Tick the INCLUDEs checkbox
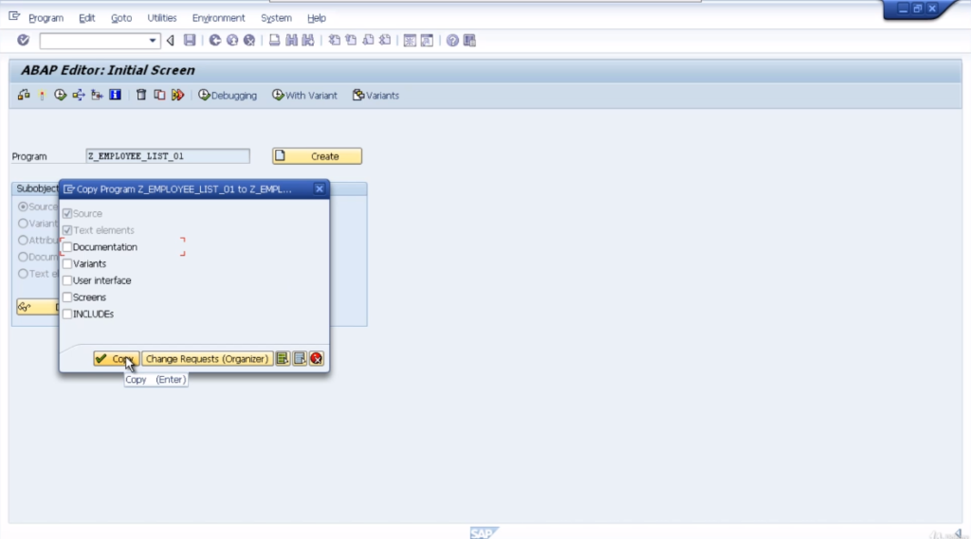 67,314
